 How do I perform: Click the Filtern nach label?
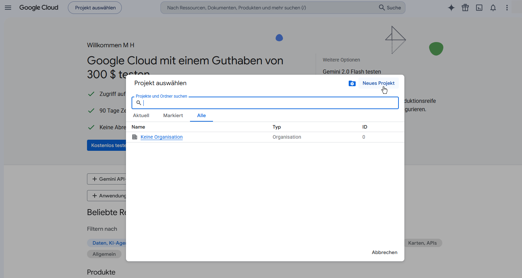coord(102,229)
